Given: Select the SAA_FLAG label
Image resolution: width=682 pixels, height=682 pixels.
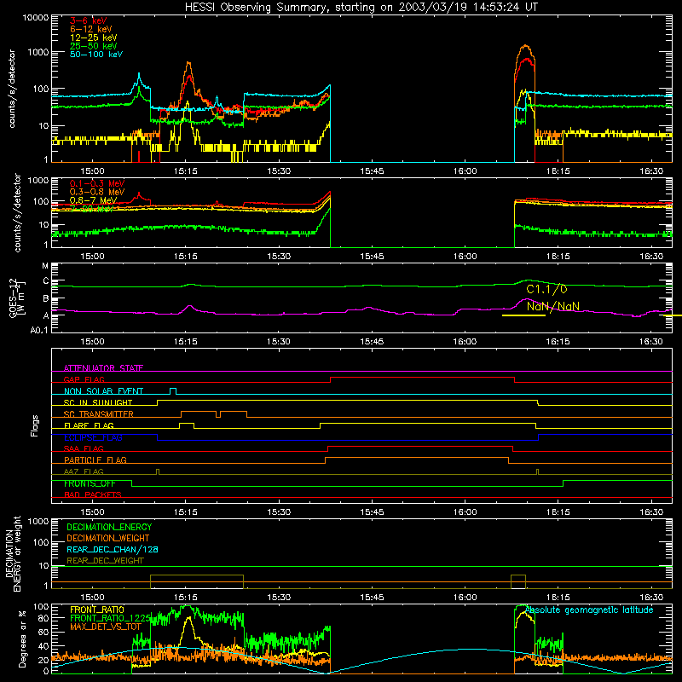Looking at the screenshot, I should click(84, 448).
